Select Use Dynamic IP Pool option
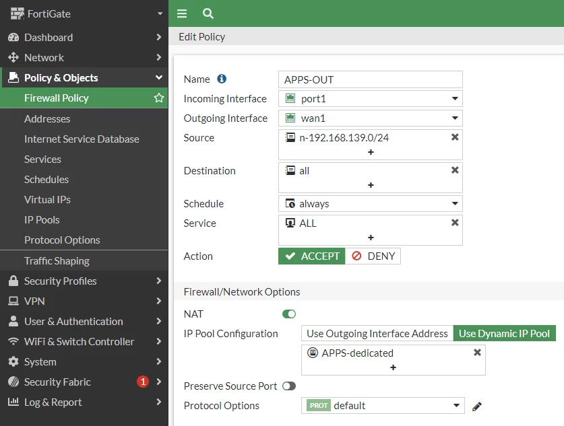 coord(504,333)
